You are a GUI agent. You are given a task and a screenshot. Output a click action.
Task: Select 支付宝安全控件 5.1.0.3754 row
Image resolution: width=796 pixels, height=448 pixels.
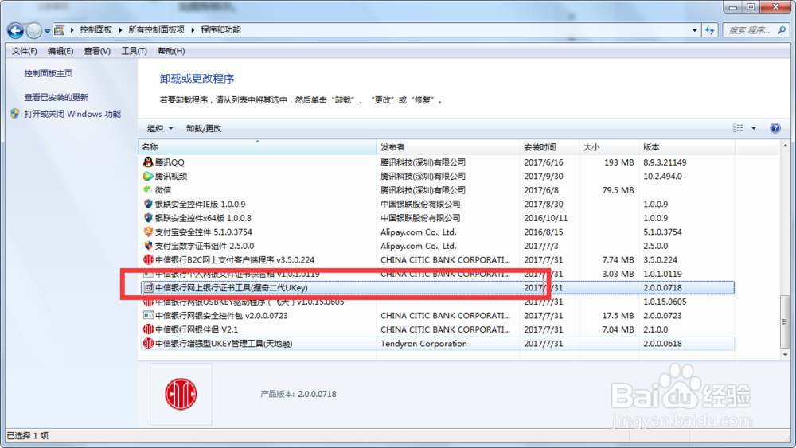click(437, 232)
